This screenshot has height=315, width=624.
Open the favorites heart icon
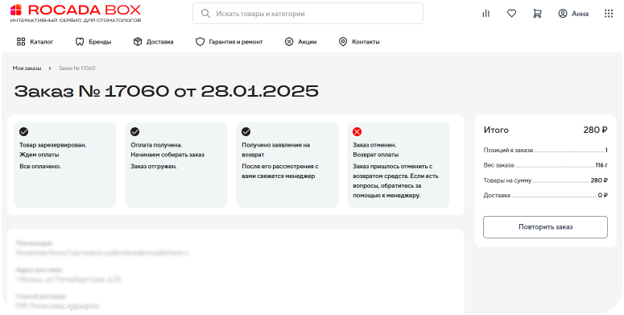point(511,14)
